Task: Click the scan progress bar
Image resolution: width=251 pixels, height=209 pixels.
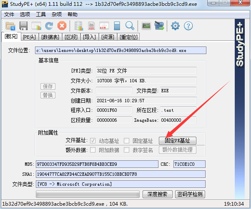Action: pyautogui.click(x=88, y=194)
